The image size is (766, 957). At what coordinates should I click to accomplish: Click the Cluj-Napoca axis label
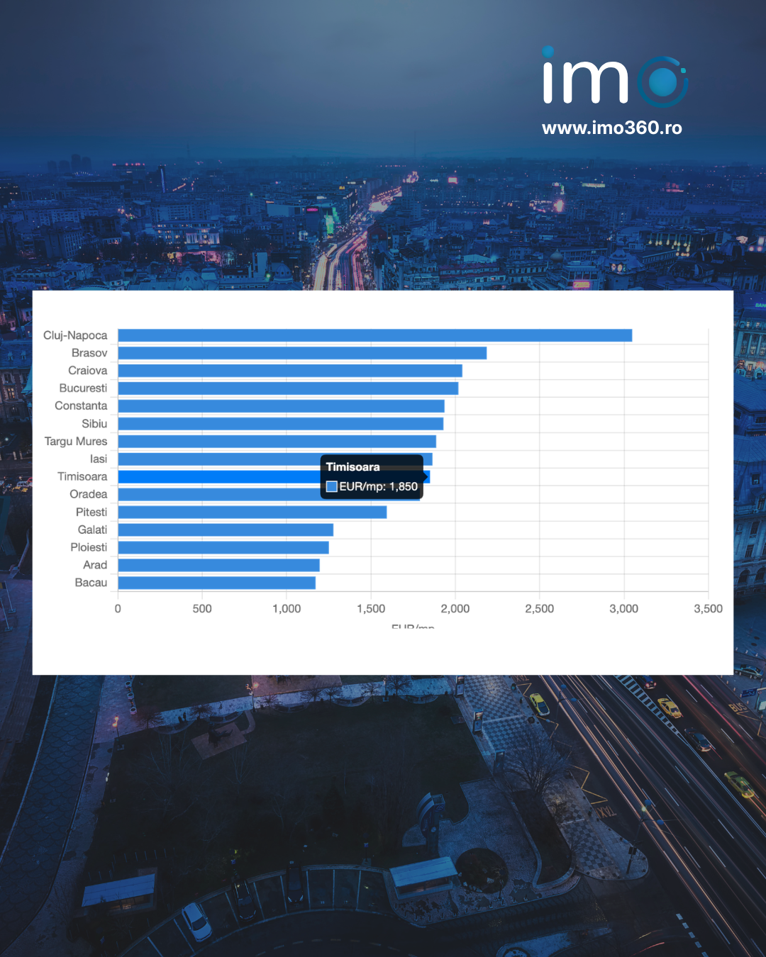click(x=75, y=335)
